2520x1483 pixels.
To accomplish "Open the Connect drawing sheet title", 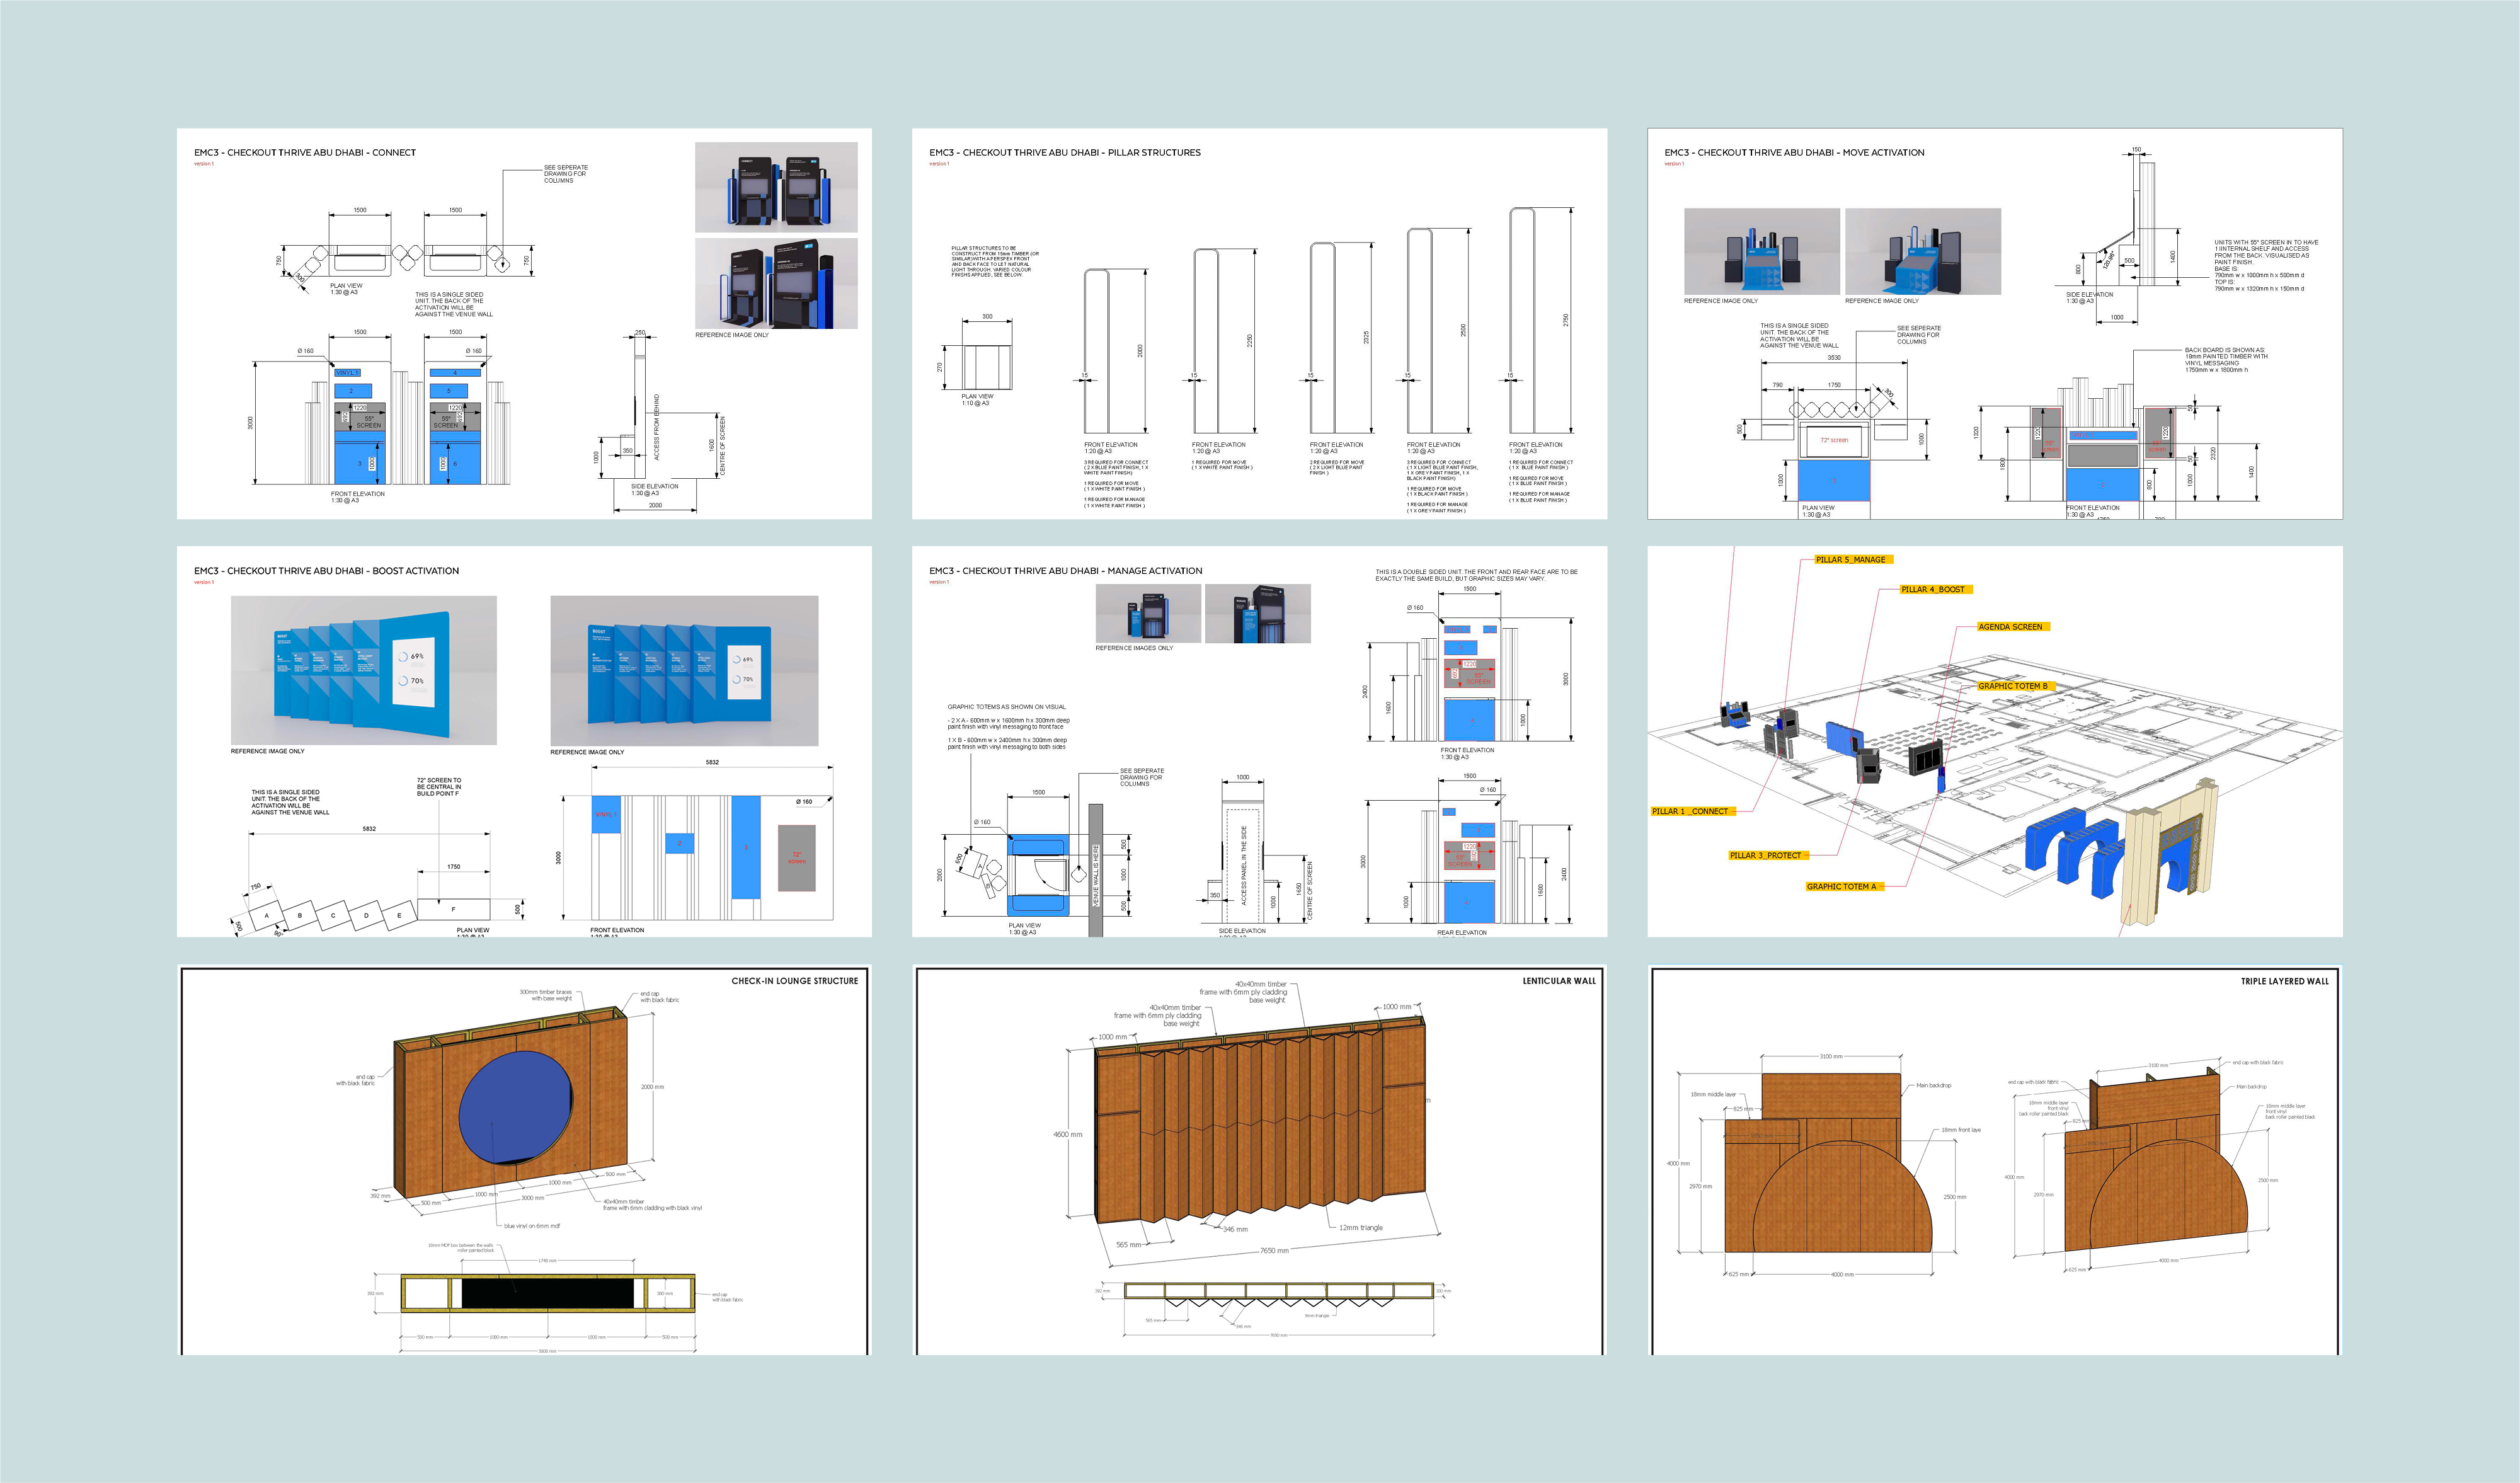I will pos(305,153).
